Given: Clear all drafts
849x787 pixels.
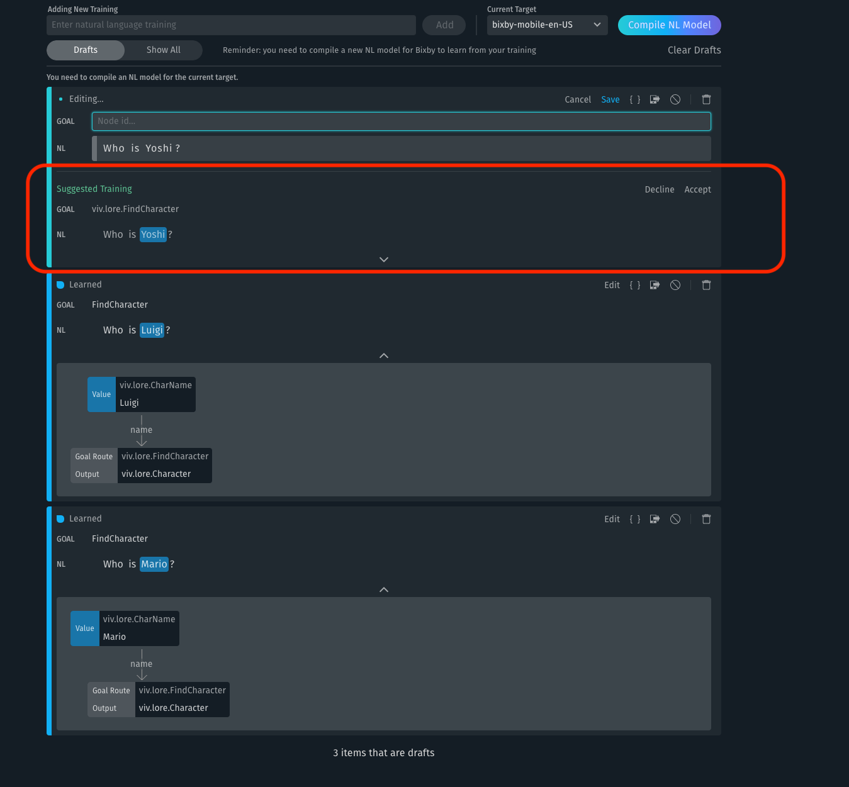Looking at the screenshot, I should pyautogui.click(x=694, y=50).
